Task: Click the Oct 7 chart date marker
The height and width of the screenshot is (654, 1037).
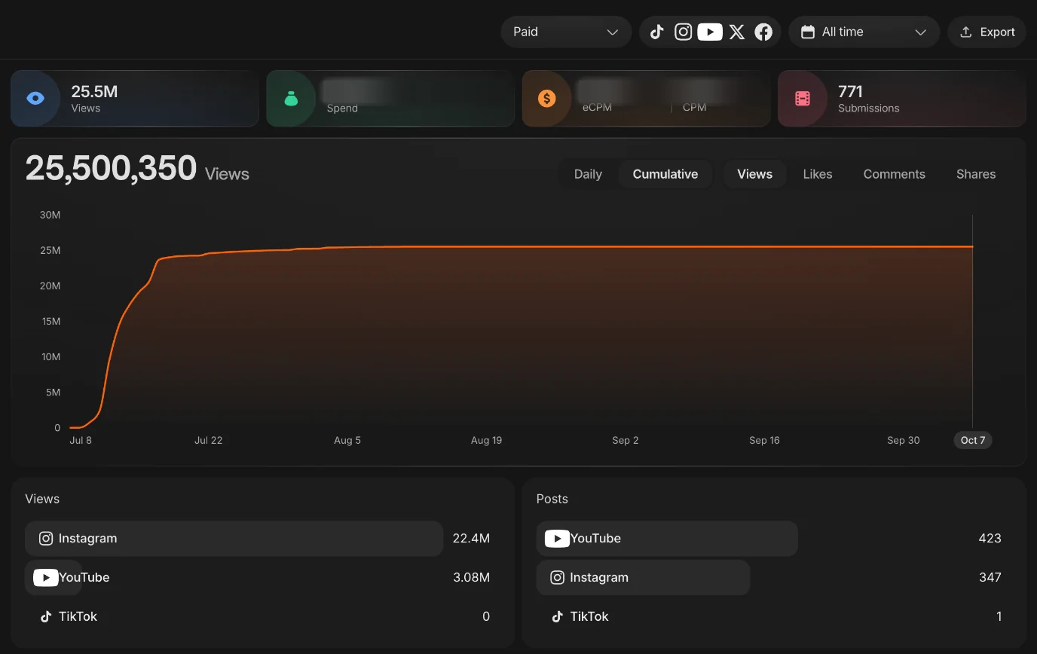Action: coord(973,440)
